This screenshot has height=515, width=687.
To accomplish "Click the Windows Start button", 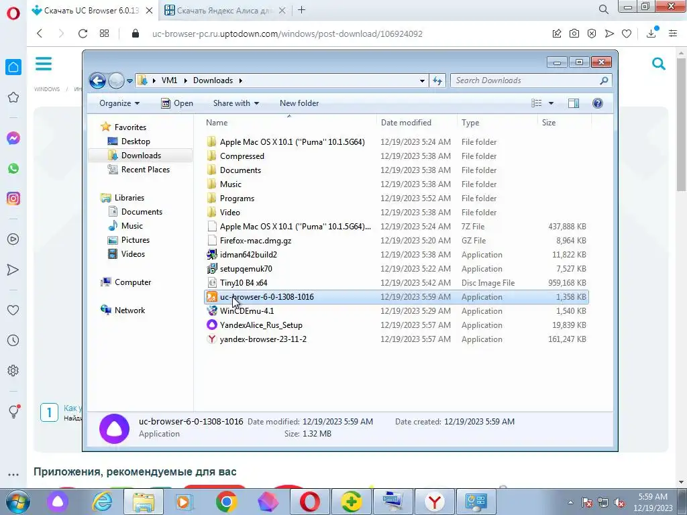I will [17, 502].
